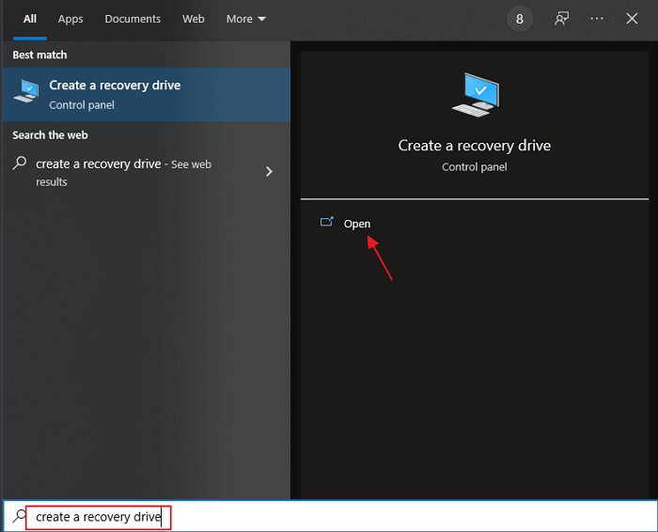Open the feedback icon in the top bar
Viewport: 658px width, 532px height.
[x=562, y=19]
